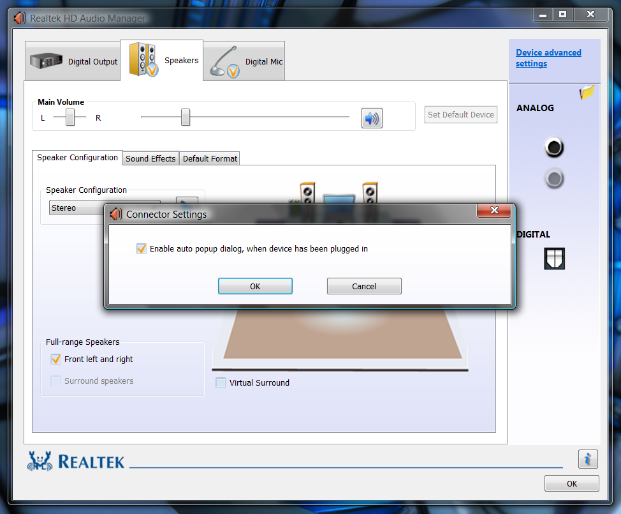
Task: Click the L/R balance slider handle
Action: pyautogui.click(x=70, y=117)
